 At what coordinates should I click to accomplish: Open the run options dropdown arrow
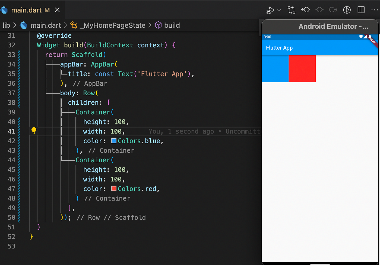coord(279,10)
